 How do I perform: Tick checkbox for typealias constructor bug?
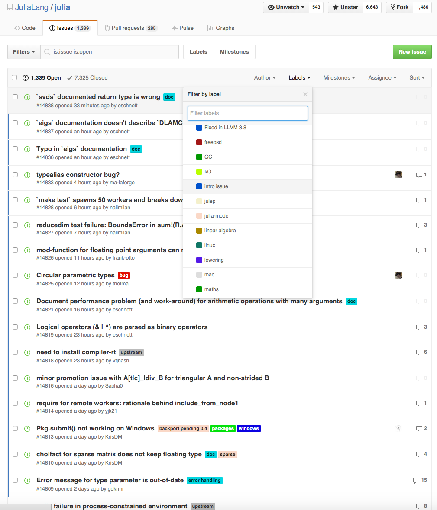(15, 175)
